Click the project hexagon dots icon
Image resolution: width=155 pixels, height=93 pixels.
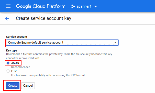click(x=73, y=6)
